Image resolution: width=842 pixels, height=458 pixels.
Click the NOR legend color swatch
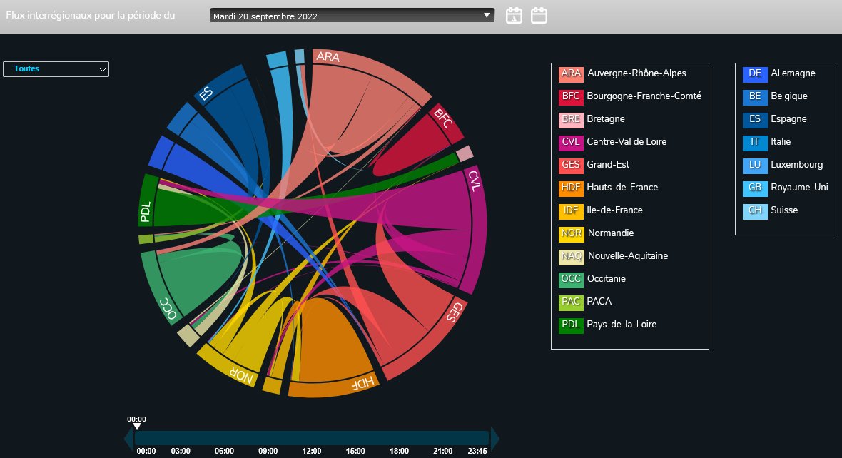pyautogui.click(x=571, y=233)
